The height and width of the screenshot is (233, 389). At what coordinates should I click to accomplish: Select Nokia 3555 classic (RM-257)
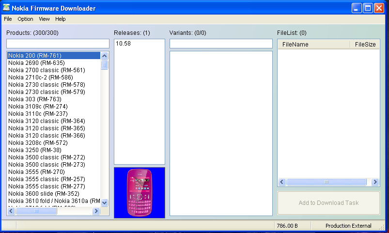tap(54, 179)
